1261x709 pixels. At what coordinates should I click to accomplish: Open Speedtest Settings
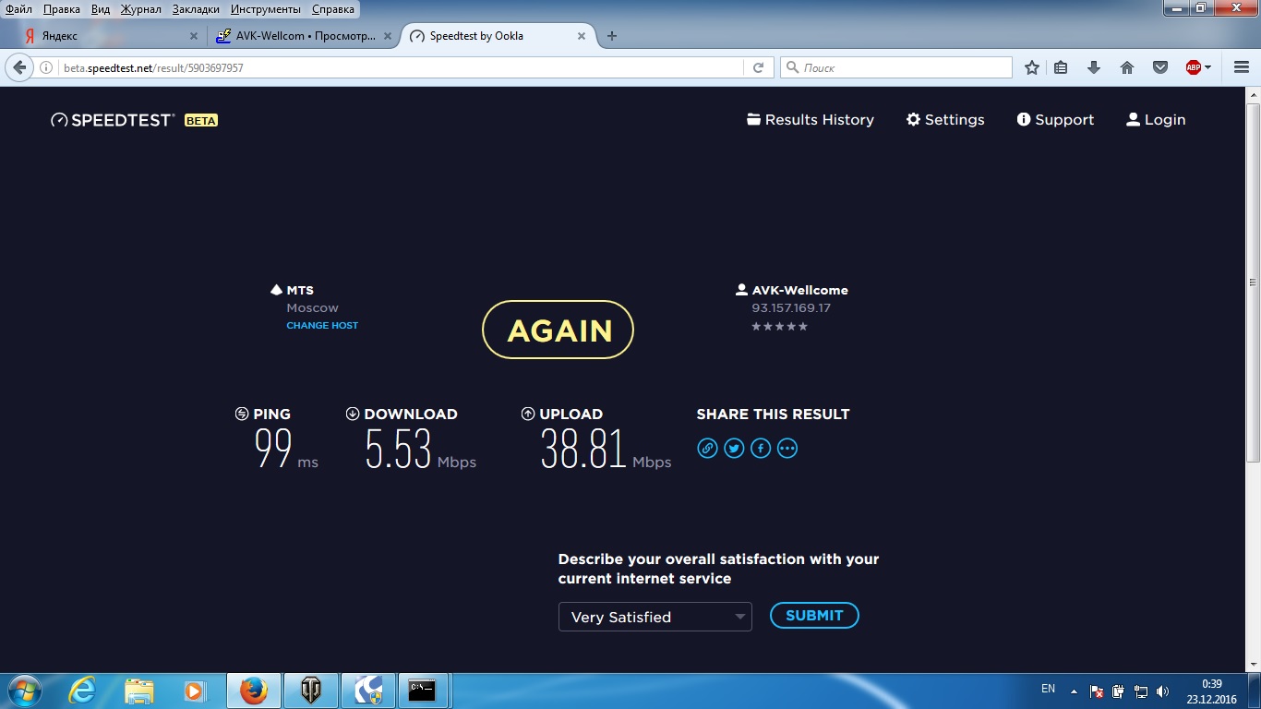[945, 120]
